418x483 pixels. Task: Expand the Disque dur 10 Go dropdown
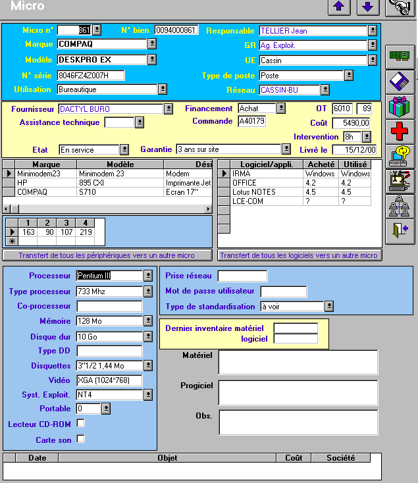[x=148, y=336]
